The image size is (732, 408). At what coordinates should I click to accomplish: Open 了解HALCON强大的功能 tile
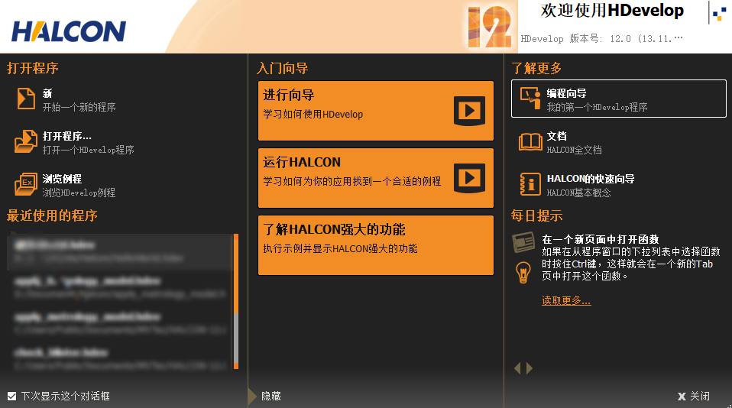tap(376, 245)
